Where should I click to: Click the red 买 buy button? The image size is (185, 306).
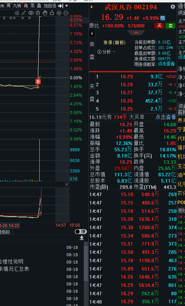tap(159, 26)
